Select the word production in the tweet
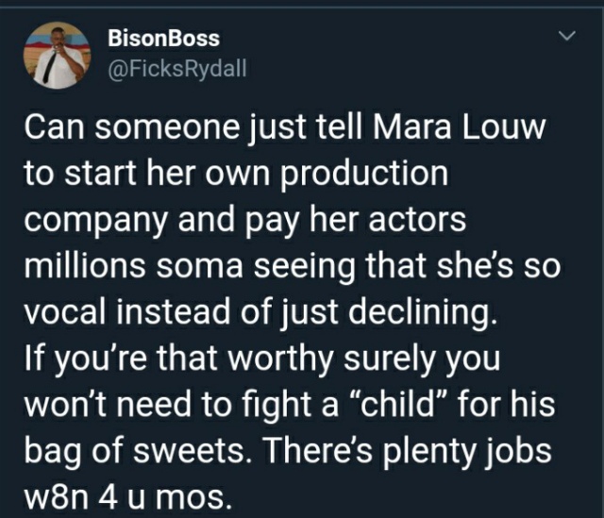The image size is (604, 518). [364, 175]
